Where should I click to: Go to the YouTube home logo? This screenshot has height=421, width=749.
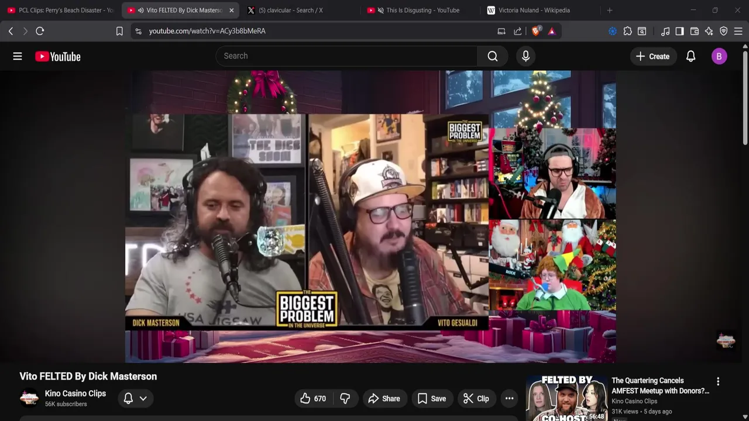click(57, 56)
